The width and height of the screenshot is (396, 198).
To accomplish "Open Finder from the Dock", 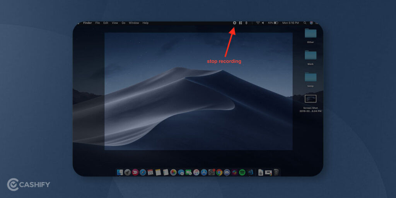I will (x=120, y=172).
